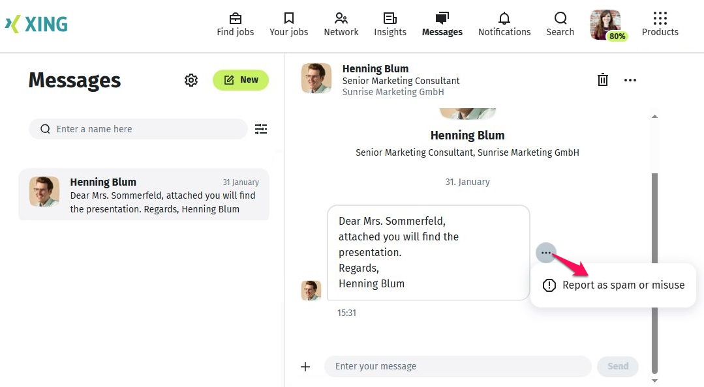Delete conversation with trash icon
Viewport: 704px width, 387px height.
[603, 80]
